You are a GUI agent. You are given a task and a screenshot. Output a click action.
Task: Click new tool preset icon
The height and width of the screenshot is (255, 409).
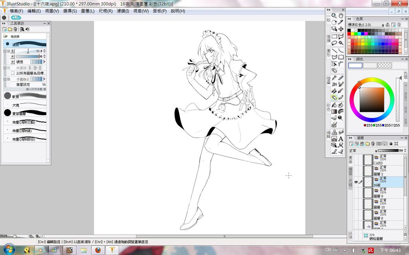pos(4,29)
